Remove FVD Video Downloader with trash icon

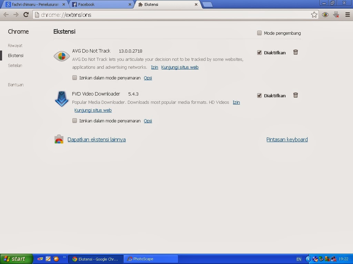[295, 95]
